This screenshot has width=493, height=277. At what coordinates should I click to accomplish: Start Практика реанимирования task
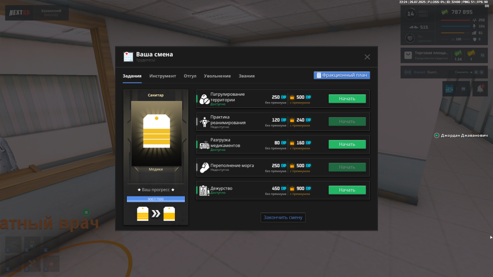click(x=347, y=121)
